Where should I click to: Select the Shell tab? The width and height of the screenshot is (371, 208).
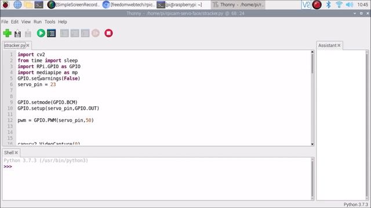point(9,153)
